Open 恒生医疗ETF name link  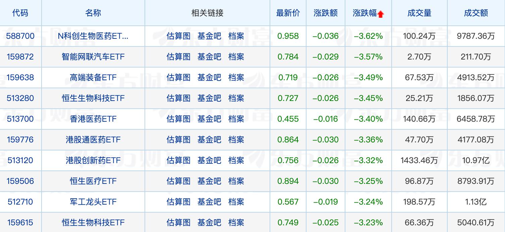[x=93, y=181]
